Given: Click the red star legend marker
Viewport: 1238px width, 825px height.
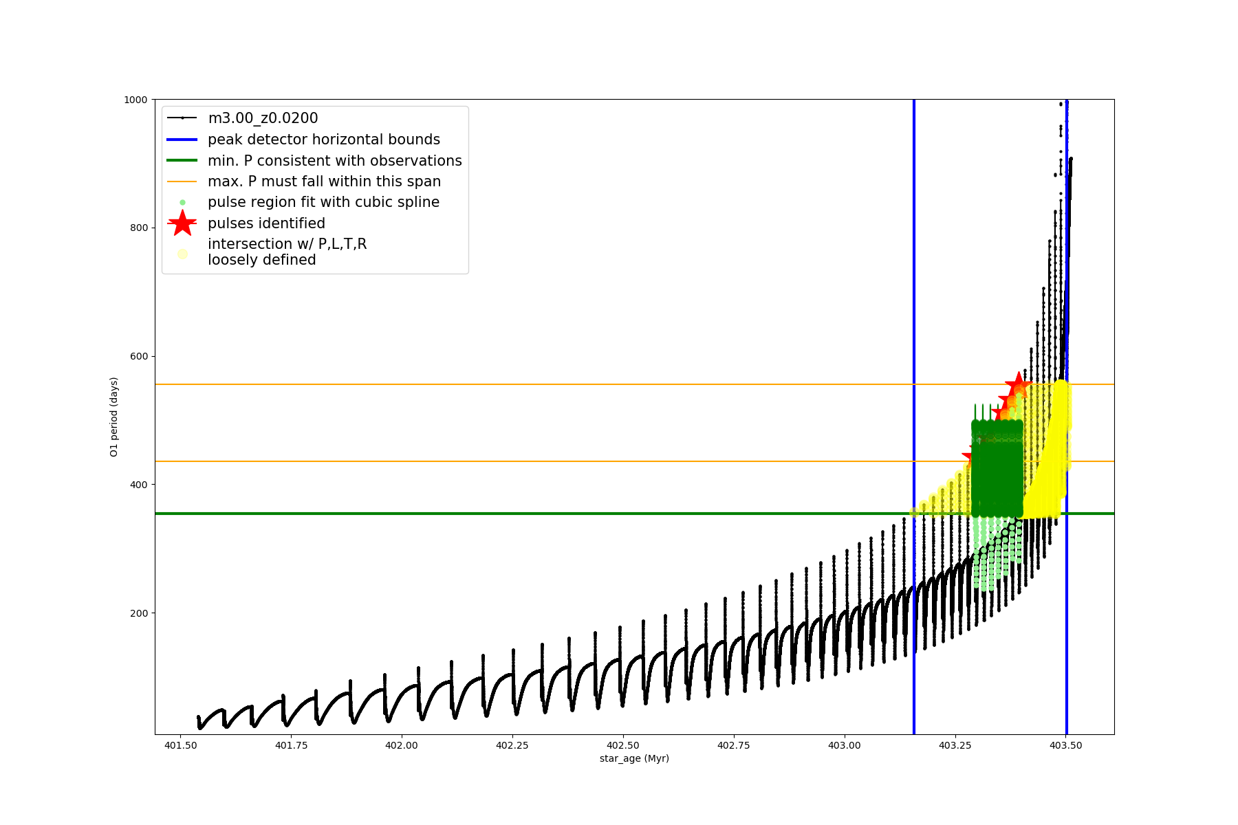Looking at the screenshot, I should [182, 223].
